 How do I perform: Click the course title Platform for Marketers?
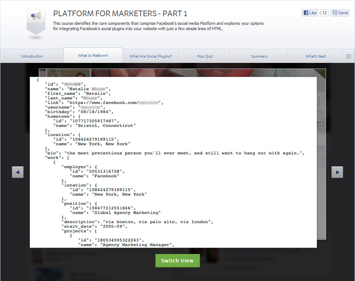[120, 14]
